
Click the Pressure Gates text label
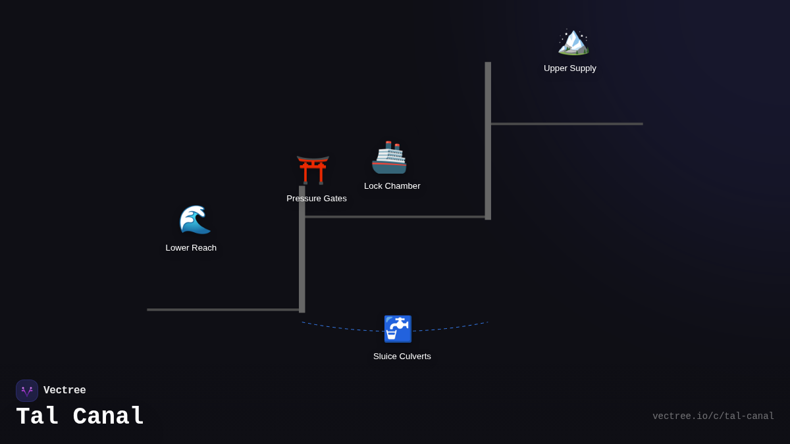[316, 199]
